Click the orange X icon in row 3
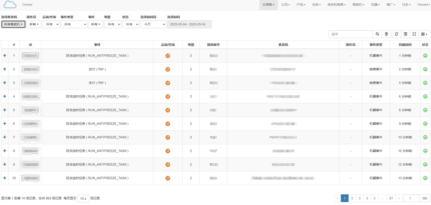The width and height of the screenshot is (431, 205). pos(168,83)
